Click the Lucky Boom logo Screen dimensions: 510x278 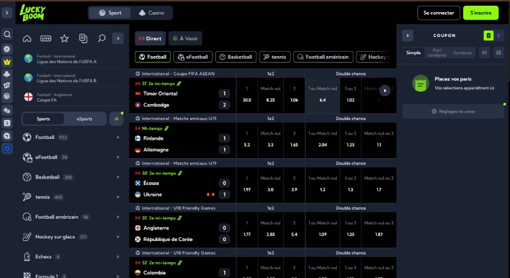tap(33, 13)
